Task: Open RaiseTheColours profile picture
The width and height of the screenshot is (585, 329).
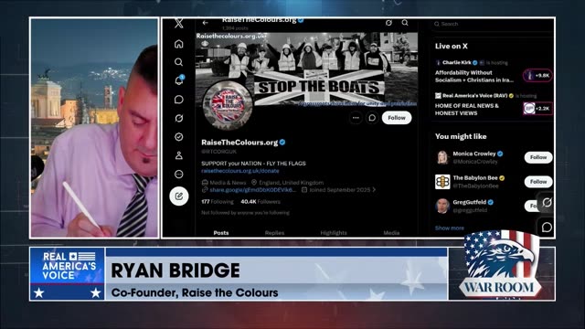Action: [x=228, y=105]
